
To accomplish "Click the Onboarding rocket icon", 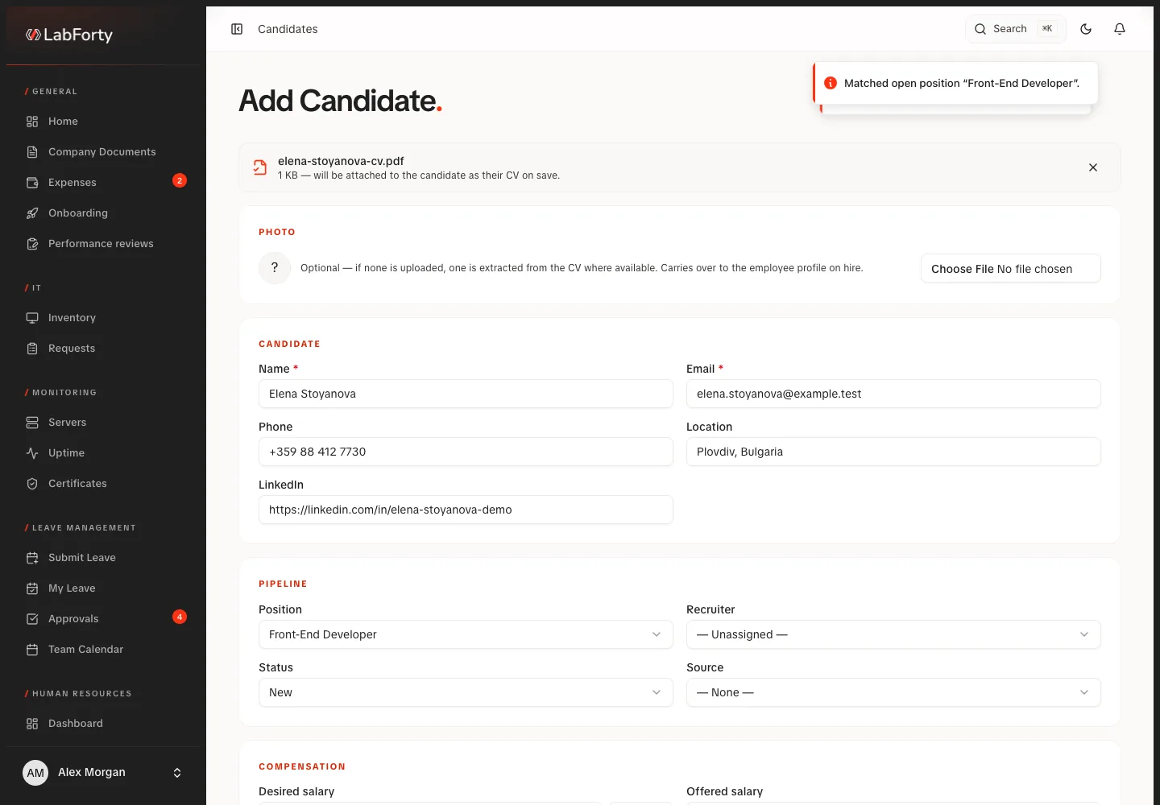I will coord(32,213).
